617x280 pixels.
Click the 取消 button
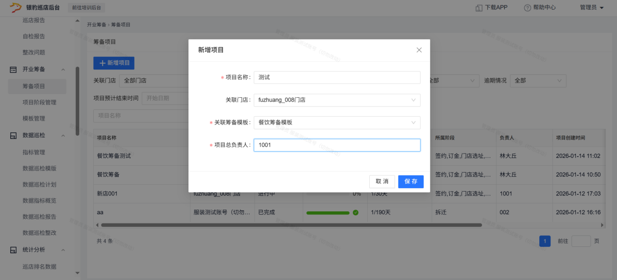pyautogui.click(x=382, y=181)
